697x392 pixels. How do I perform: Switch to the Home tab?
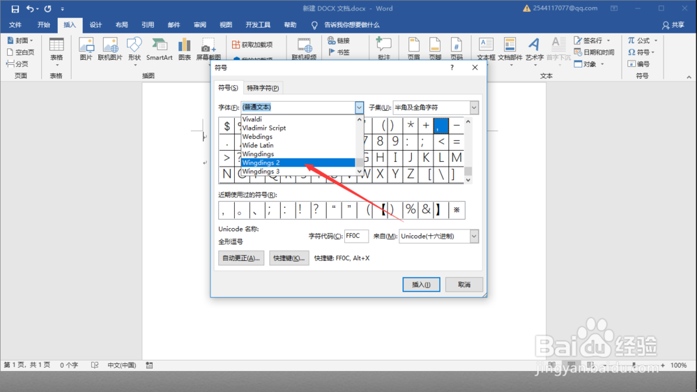pyautogui.click(x=43, y=25)
